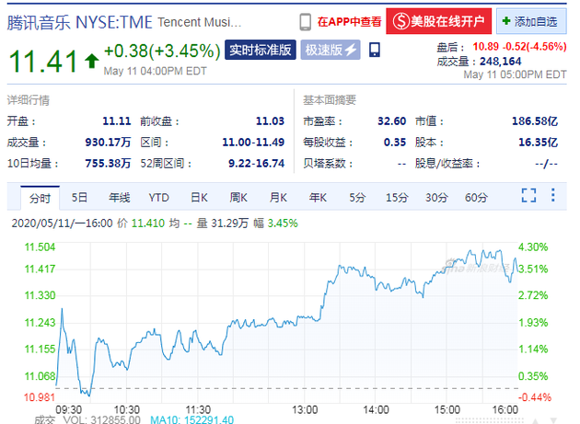The width and height of the screenshot is (580, 424).
Task: Click the 11.504 left axis label
Action: (40, 247)
